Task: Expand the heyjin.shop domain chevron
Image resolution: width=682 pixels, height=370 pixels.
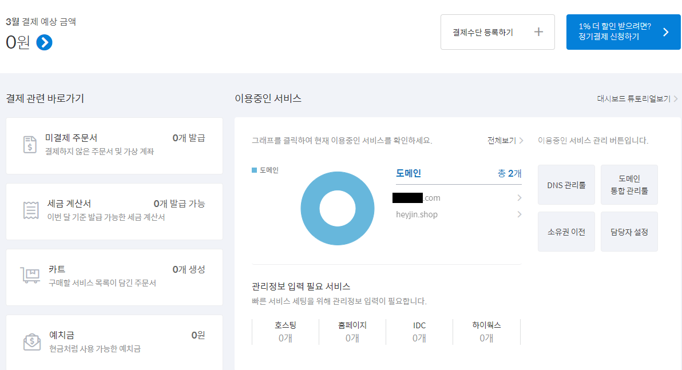Action: click(519, 214)
